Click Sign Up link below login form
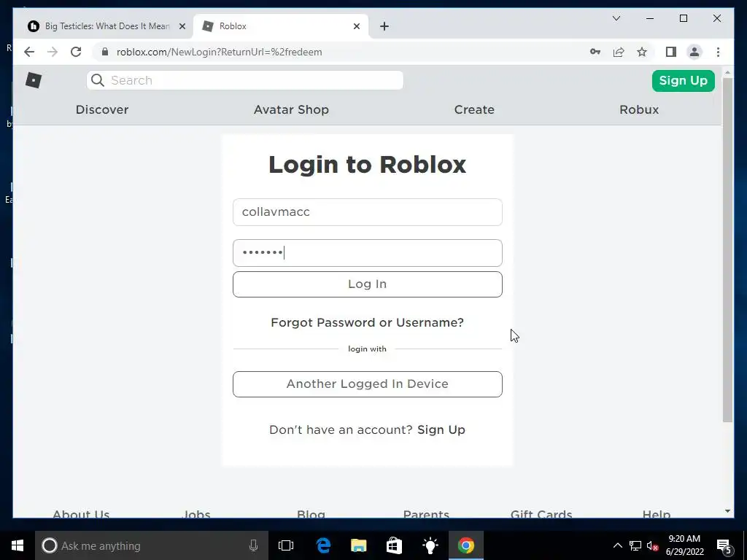Screen dimensions: 747x560 tap(441, 429)
